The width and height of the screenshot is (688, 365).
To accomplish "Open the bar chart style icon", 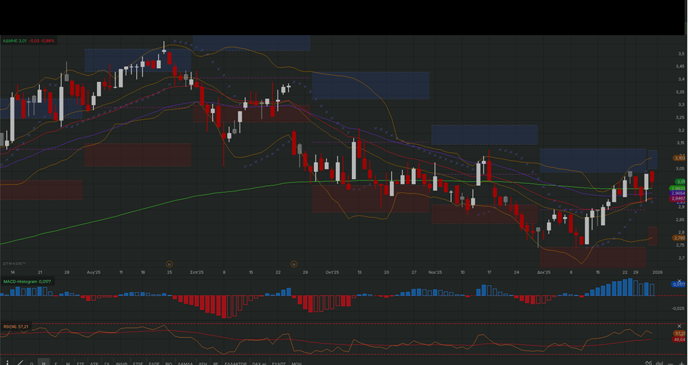I will click(x=660, y=363).
